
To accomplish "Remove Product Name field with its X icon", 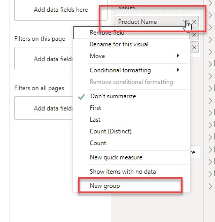I will tap(194, 22).
